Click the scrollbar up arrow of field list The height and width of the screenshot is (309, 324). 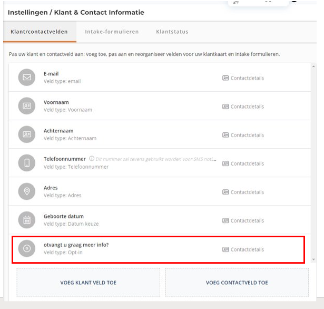click(313, 66)
